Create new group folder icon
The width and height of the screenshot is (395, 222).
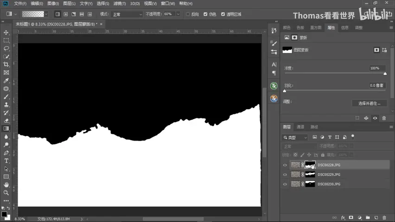tap(368, 218)
